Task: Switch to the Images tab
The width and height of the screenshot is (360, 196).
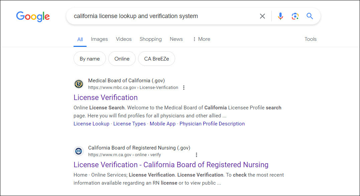Action: 99,39
